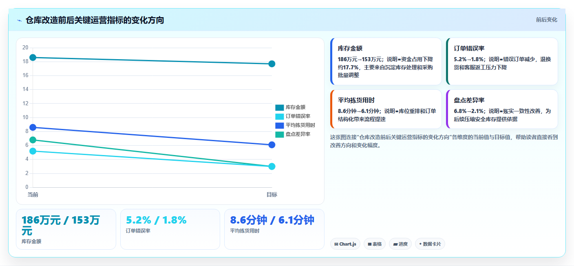Click the 表格 tag
The height and width of the screenshot is (266, 574).
pyautogui.click(x=375, y=244)
